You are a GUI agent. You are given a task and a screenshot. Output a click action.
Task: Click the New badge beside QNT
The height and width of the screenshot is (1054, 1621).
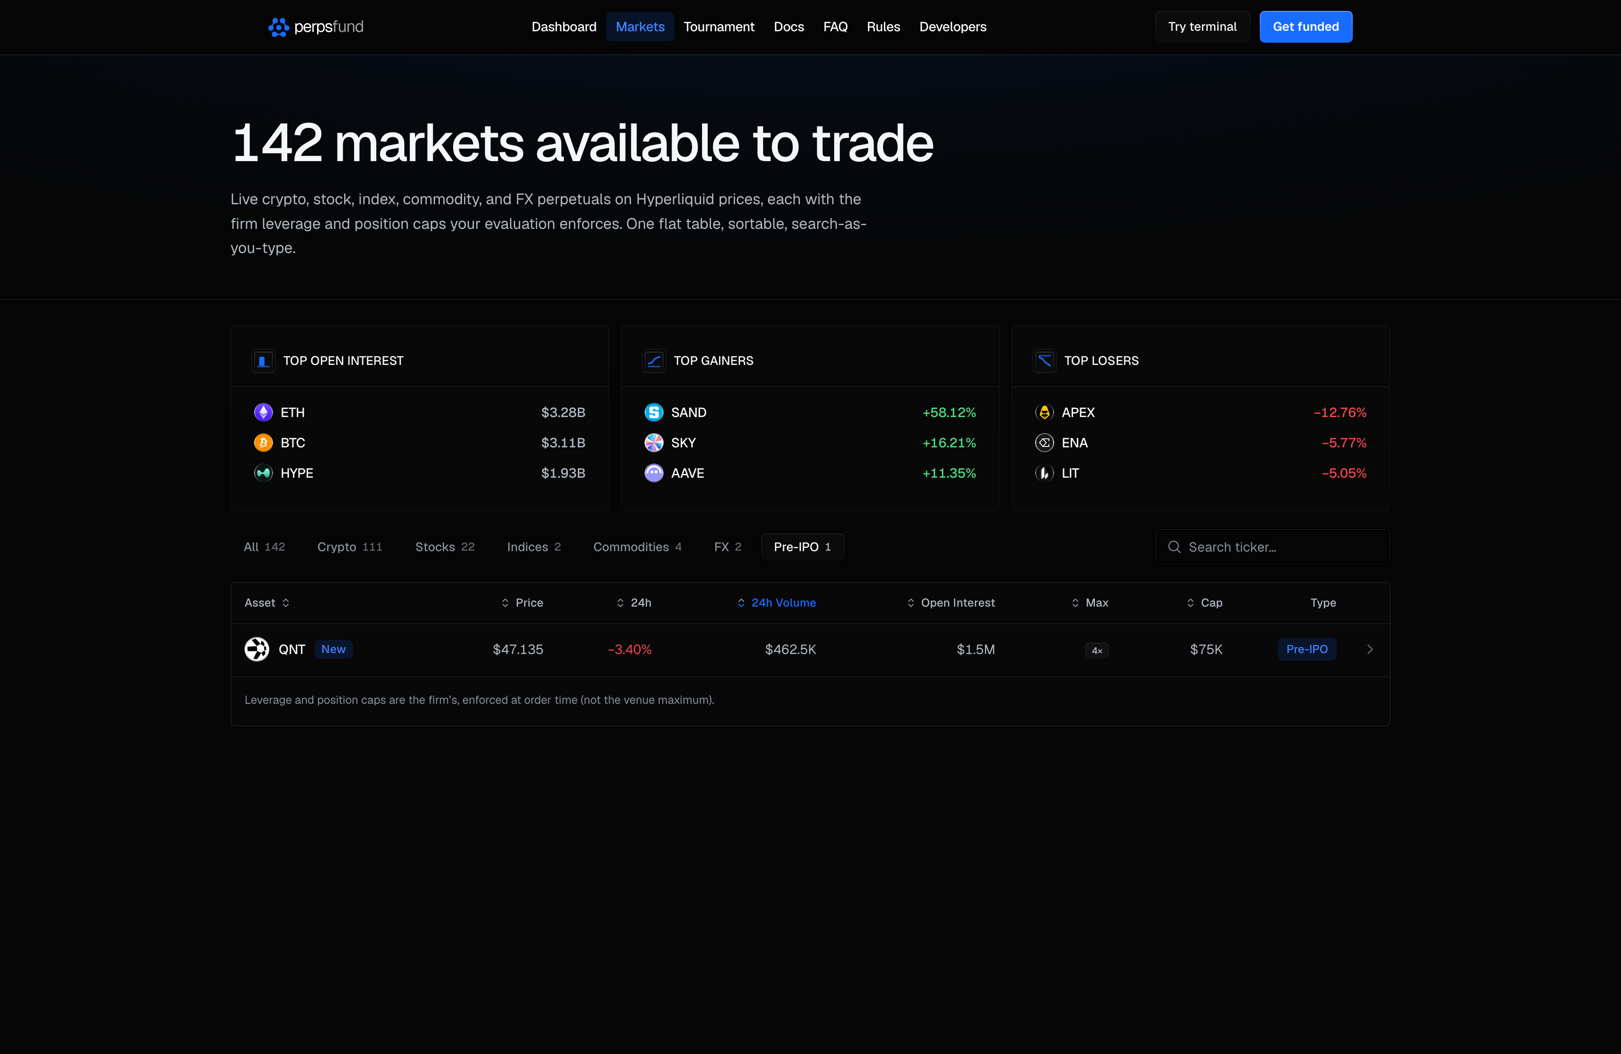[x=334, y=650]
